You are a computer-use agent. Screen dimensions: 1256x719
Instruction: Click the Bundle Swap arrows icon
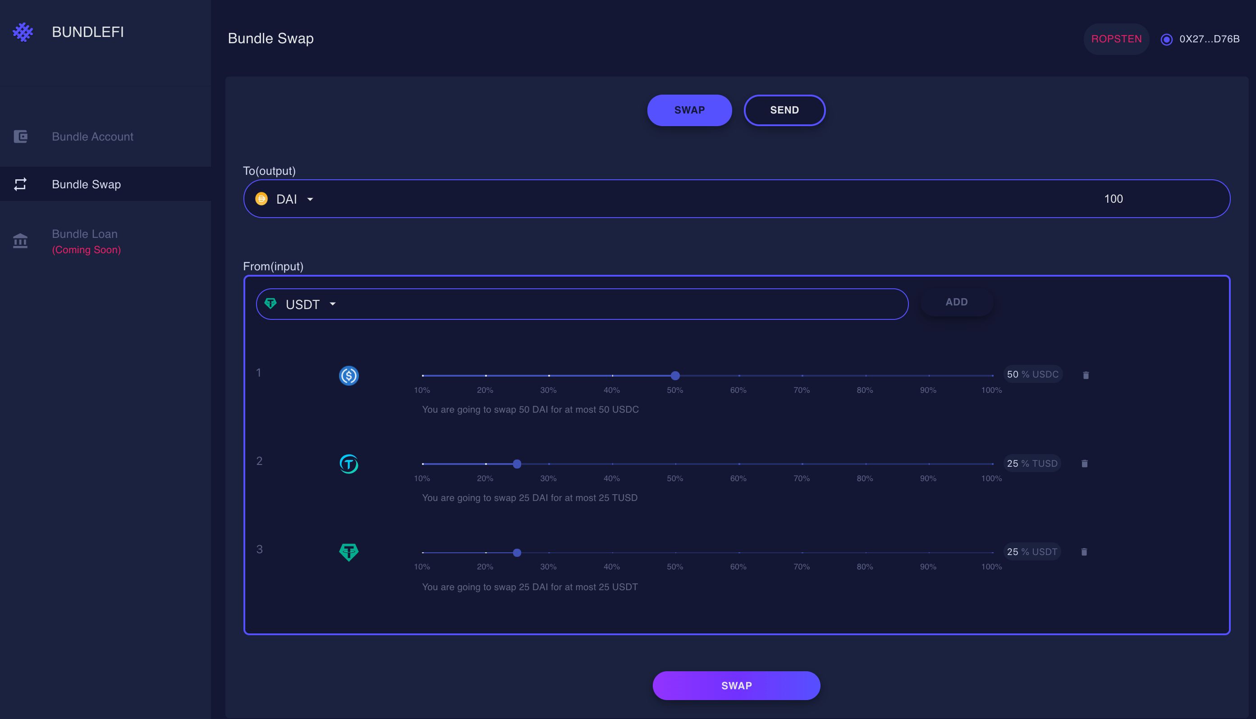click(20, 184)
